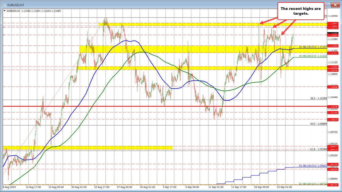Screen dimensions: 342x192
Task: Click the 1.08840 price scale value
Action: tap(333, 179)
